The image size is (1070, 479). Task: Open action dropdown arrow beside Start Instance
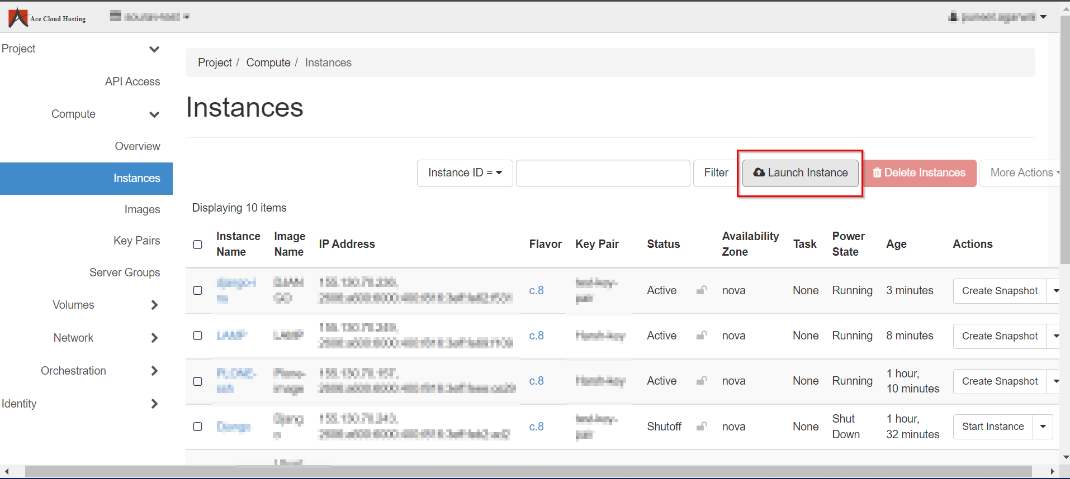point(1043,427)
